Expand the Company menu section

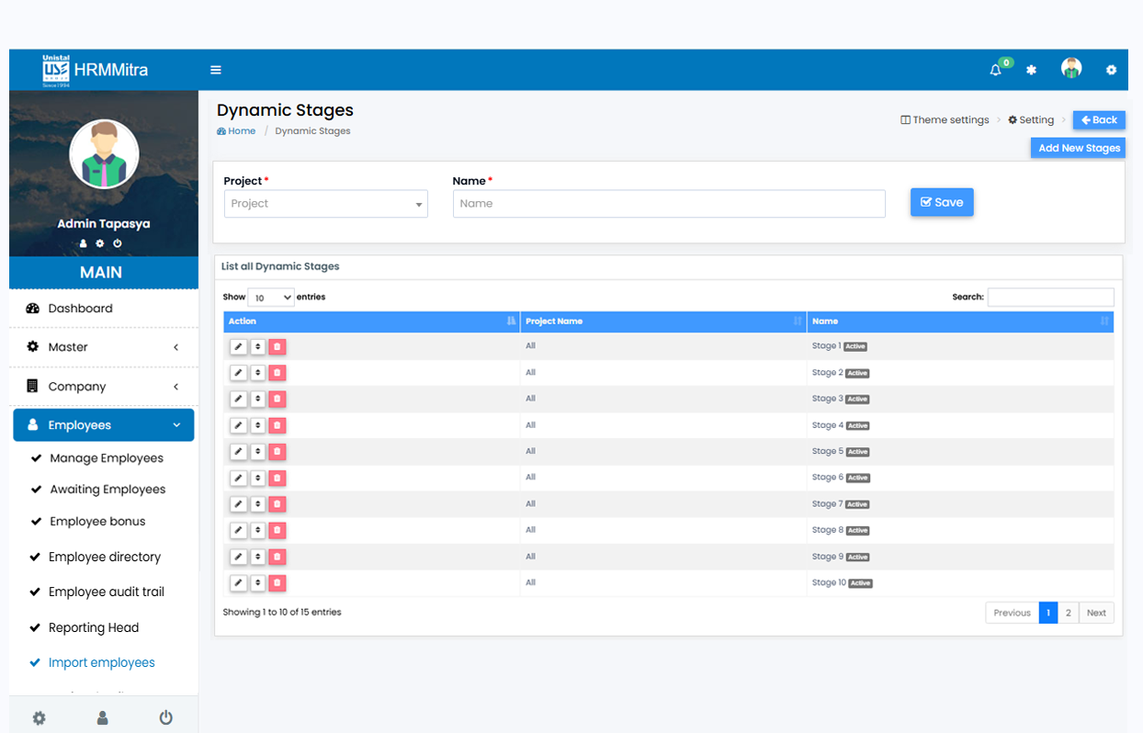103,387
